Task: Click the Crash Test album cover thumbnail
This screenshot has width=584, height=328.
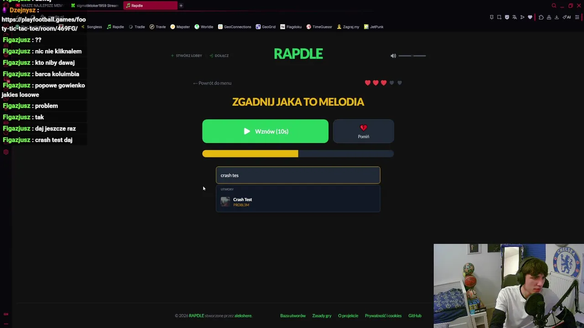Action: pos(225,202)
